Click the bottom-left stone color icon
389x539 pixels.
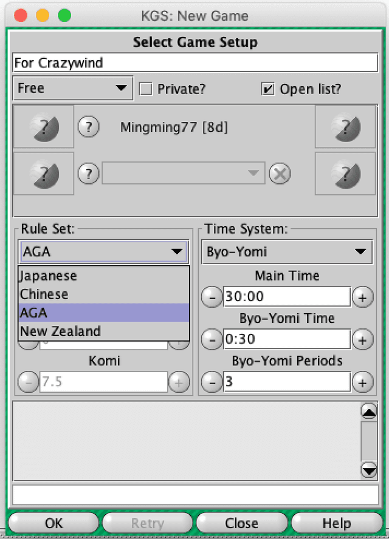tap(43, 174)
